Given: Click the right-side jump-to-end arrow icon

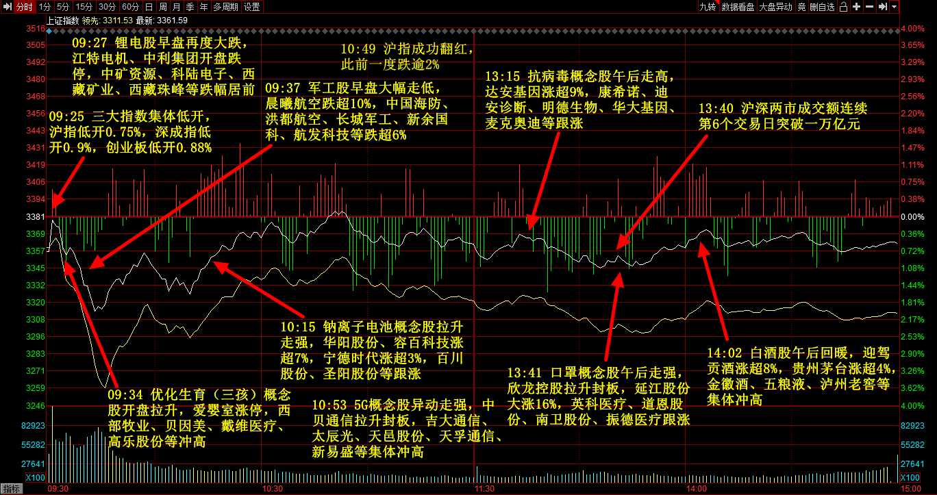Looking at the screenshot, I should coord(883,7).
